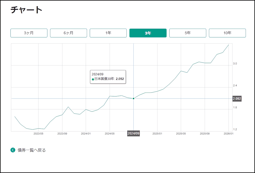Click the green legend dot in the tooltip
Screen dimensions: 255x173
(93, 79)
